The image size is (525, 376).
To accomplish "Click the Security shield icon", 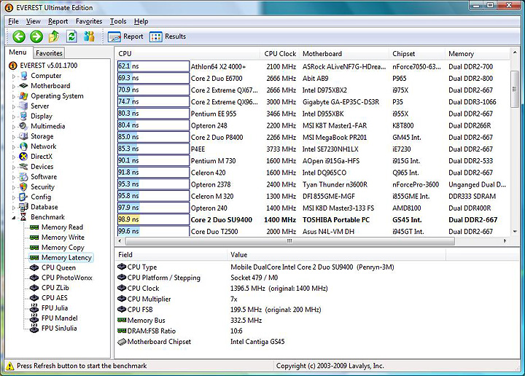I will click(23, 187).
